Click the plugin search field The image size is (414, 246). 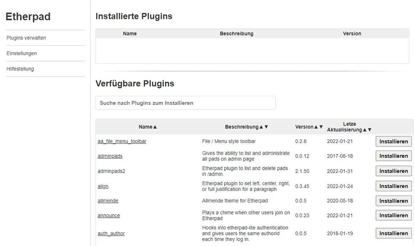tap(185, 103)
